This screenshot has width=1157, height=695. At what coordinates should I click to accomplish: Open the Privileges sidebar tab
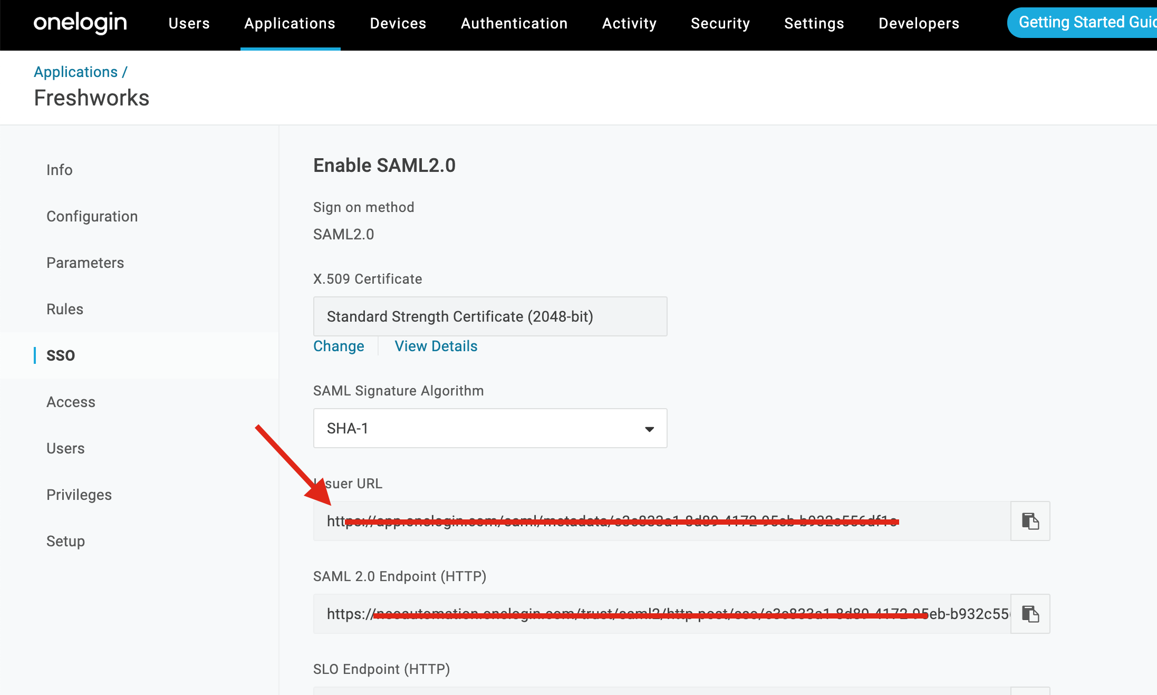pos(79,495)
